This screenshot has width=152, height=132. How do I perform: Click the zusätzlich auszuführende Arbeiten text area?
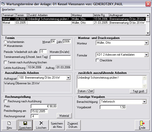110,82
